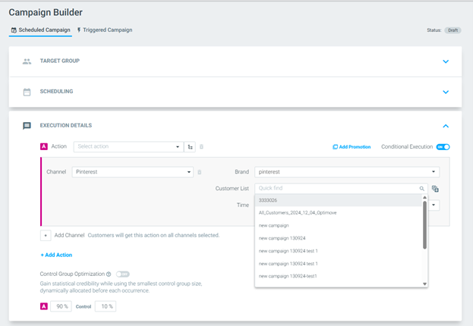Click the + Add Action link
The width and height of the screenshot is (473, 326).
pos(56,255)
